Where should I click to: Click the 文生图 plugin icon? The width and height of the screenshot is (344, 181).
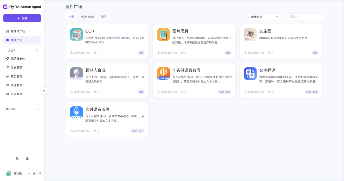point(250,34)
